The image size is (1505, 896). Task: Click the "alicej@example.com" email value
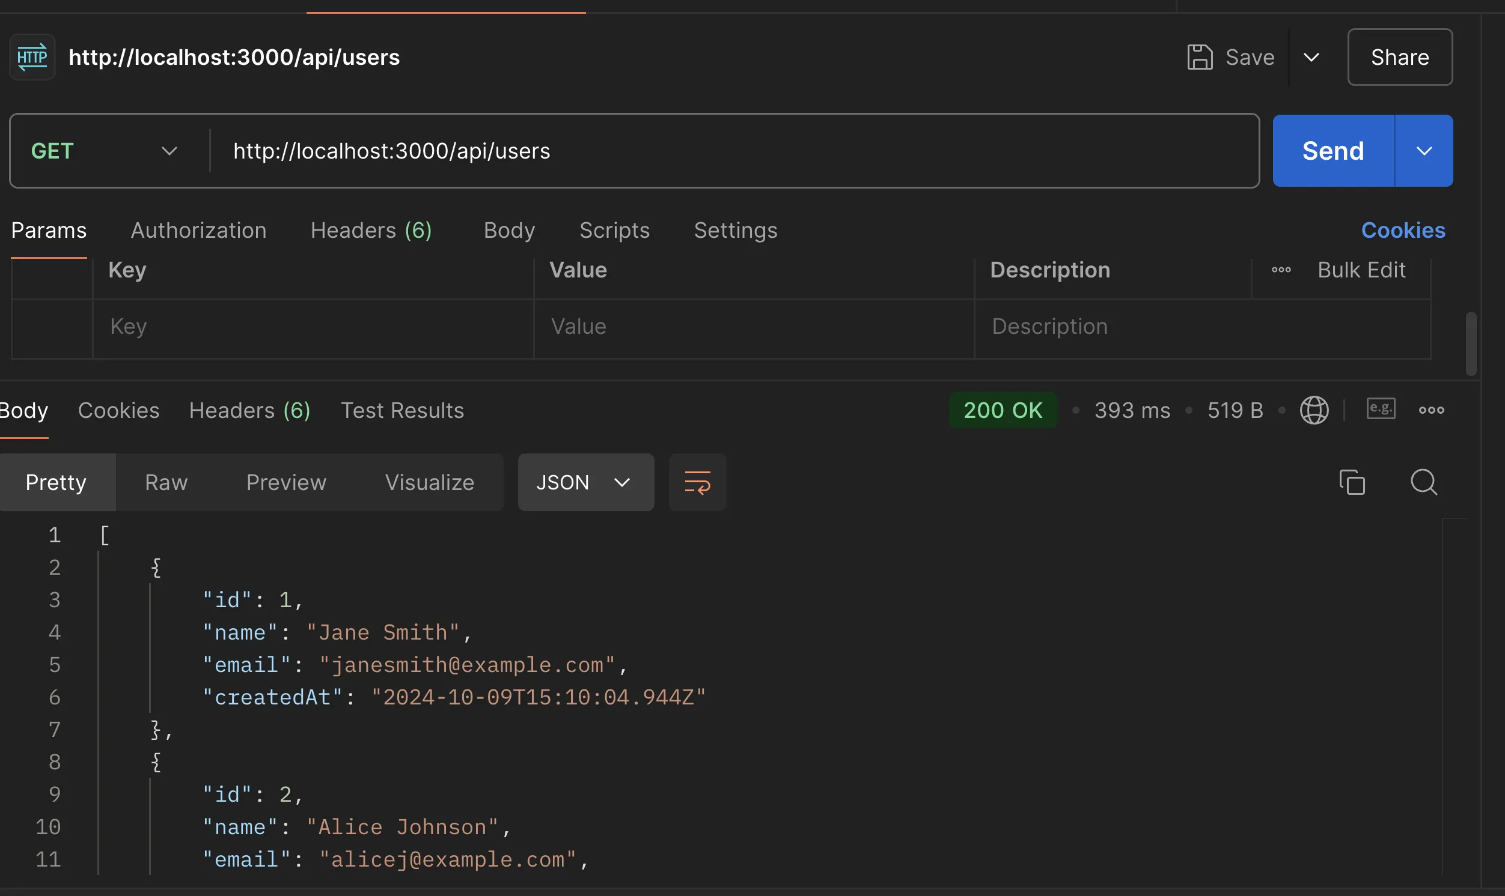tap(448, 860)
